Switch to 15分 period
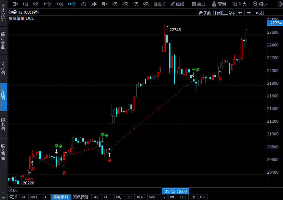The width and height of the screenshot is (283, 200). (47, 4)
